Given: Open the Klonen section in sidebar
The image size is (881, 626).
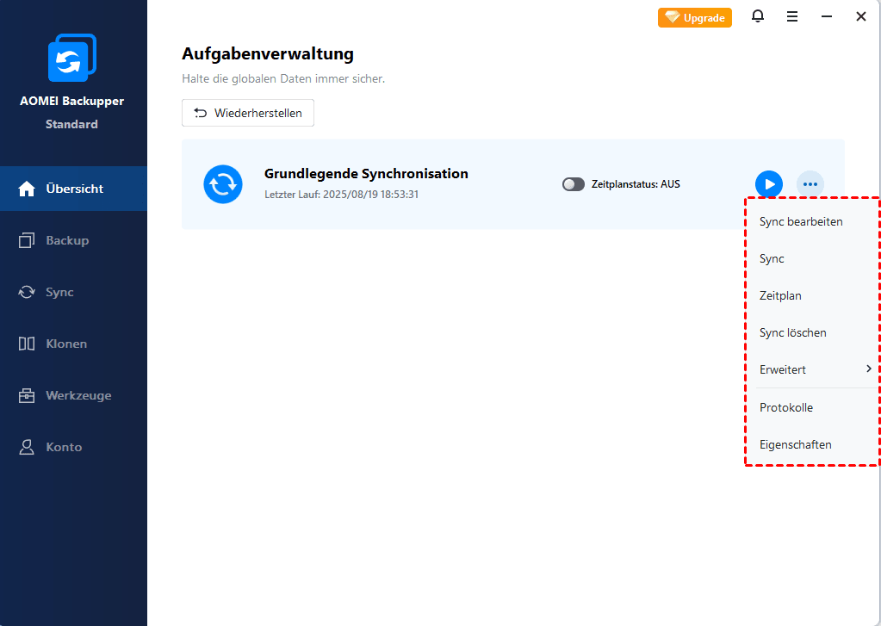Looking at the screenshot, I should tap(73, 344).
